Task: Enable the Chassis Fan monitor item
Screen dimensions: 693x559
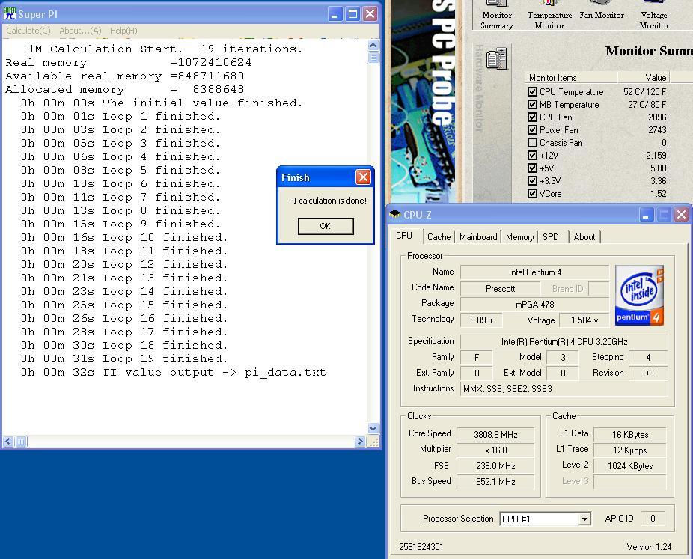Action: [532, 143]
